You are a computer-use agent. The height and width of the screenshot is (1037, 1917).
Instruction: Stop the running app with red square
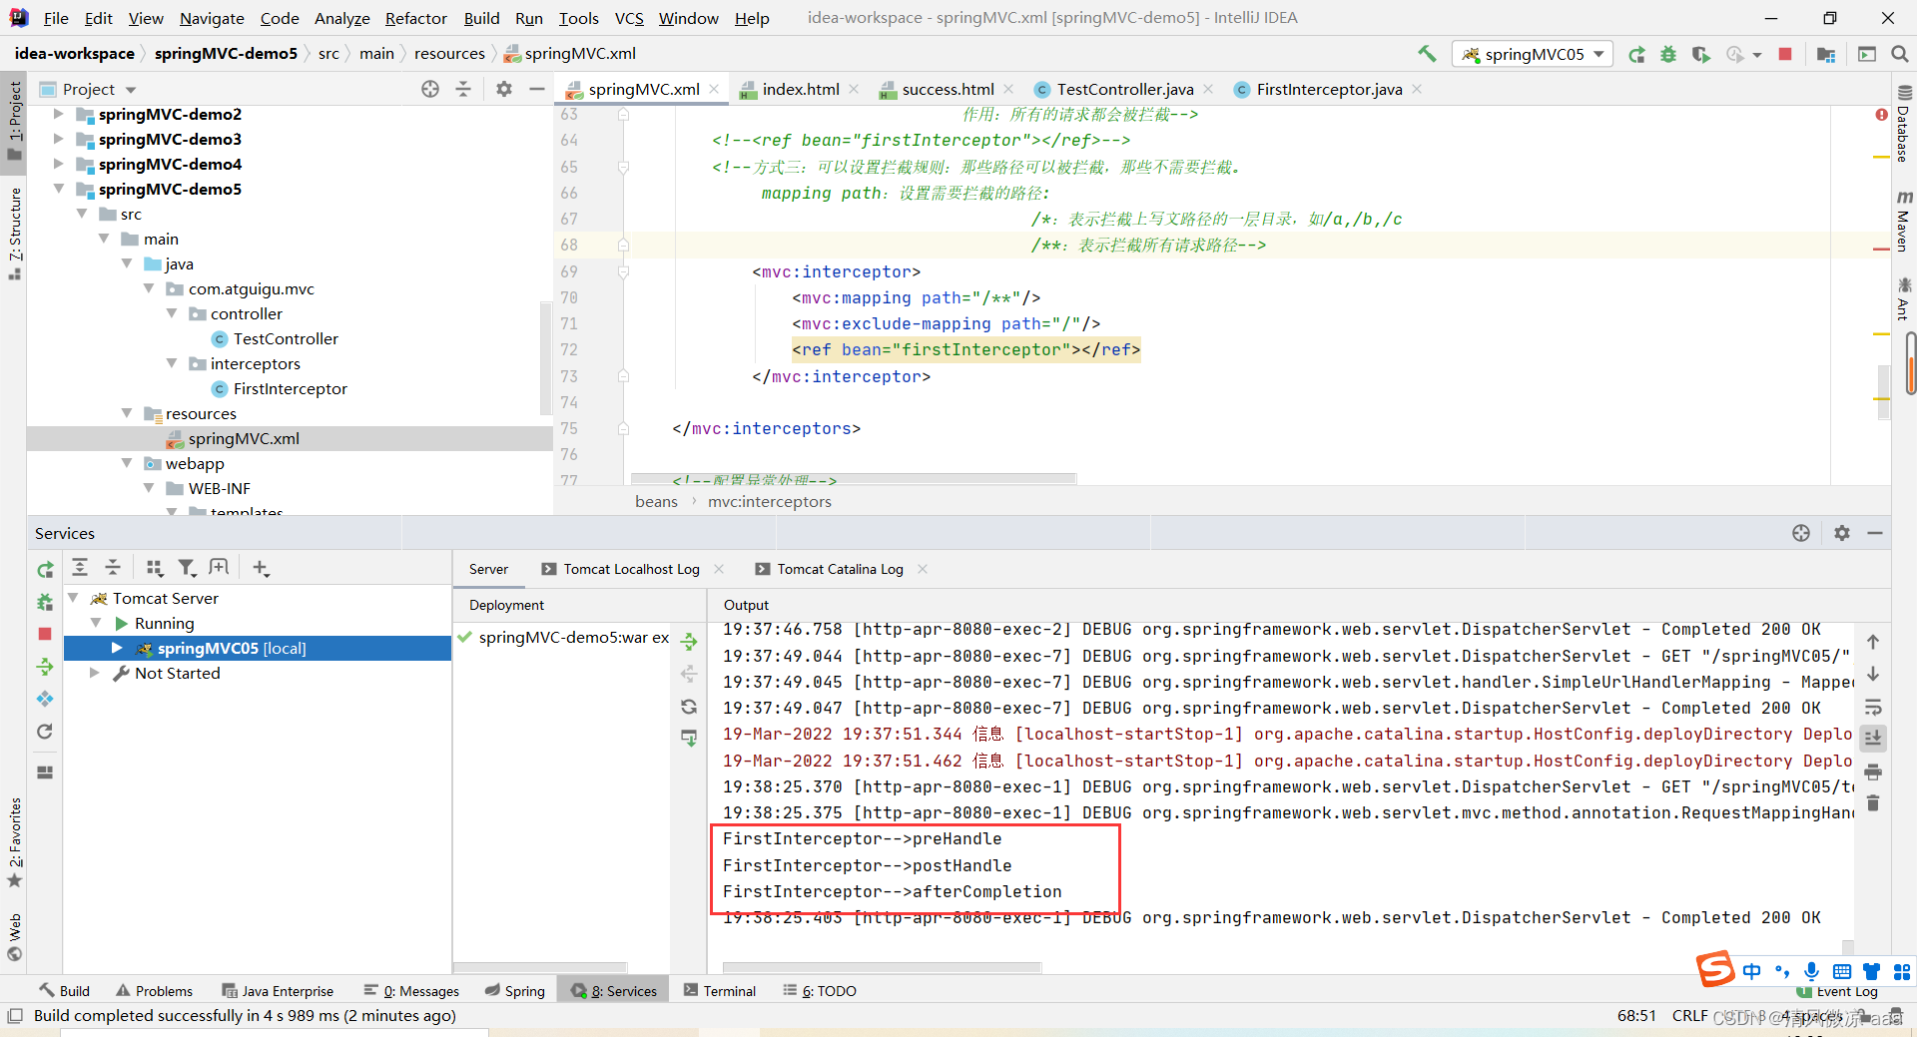(1785, 54)
